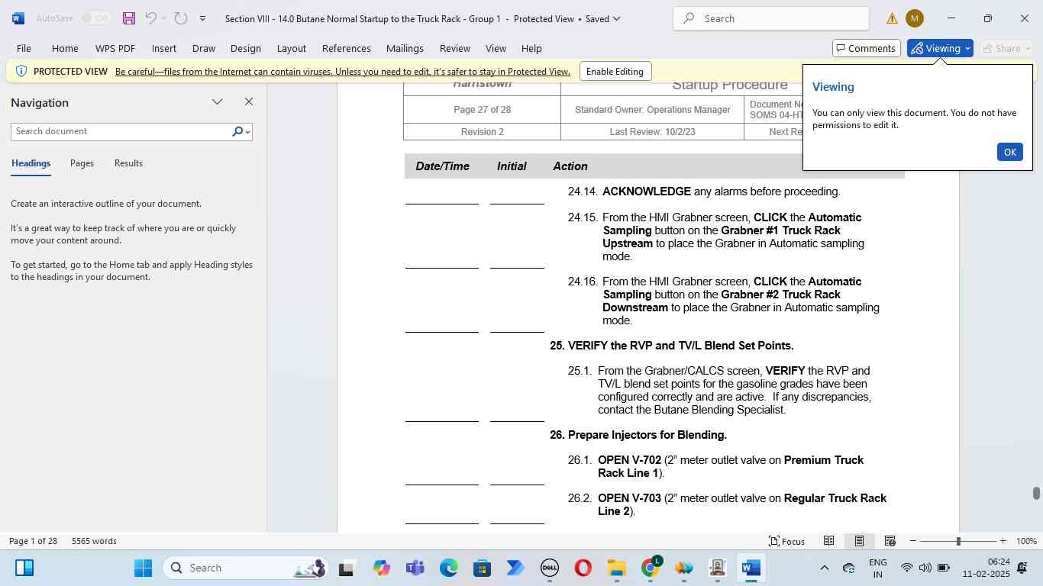Click Enable Editing in Protected View bar

615,72
